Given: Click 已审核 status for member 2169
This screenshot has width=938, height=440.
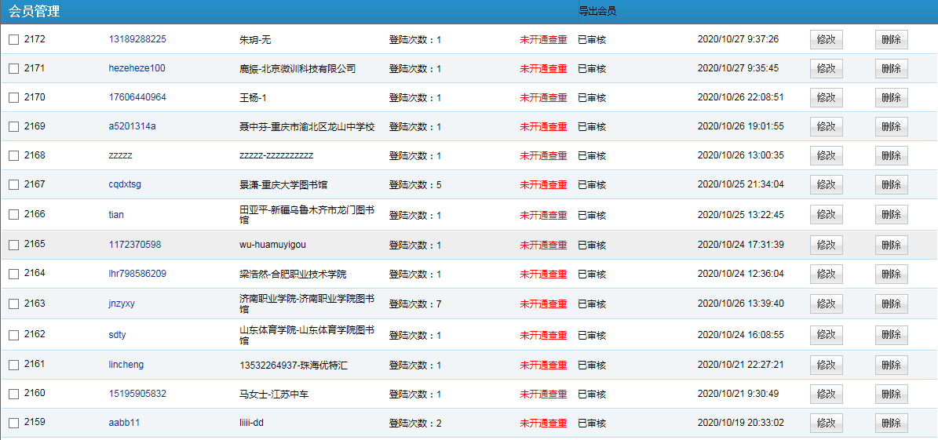Looking at the screenshot, I should 592,127.
